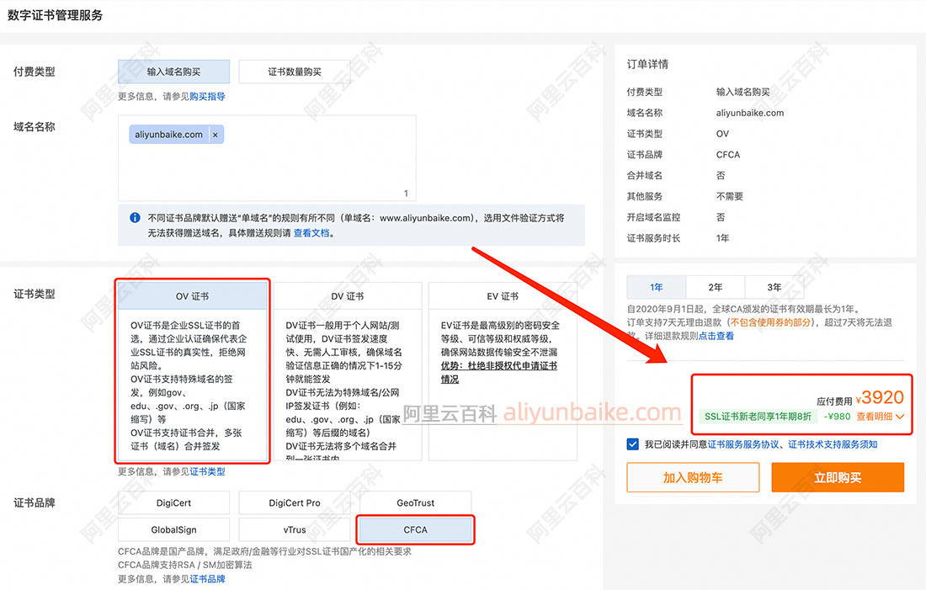Select vTrus certificate brand
Viewport: 926px width, 590px height.
[x=295, y=529]
